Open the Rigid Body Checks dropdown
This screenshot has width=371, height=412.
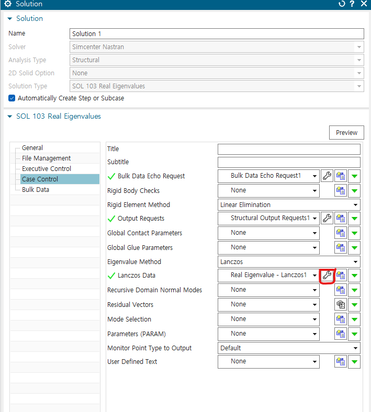[x=268, y=190]
